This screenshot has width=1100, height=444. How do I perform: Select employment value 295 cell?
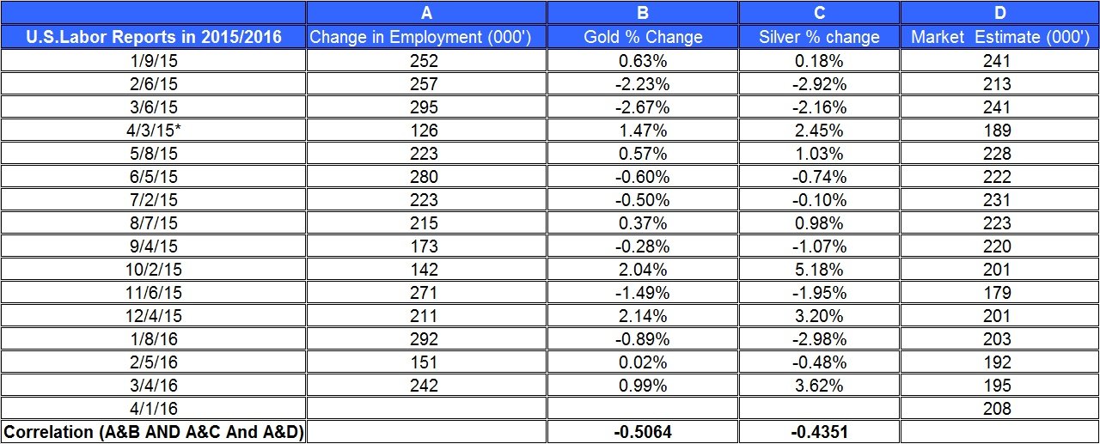pos(426,107)
